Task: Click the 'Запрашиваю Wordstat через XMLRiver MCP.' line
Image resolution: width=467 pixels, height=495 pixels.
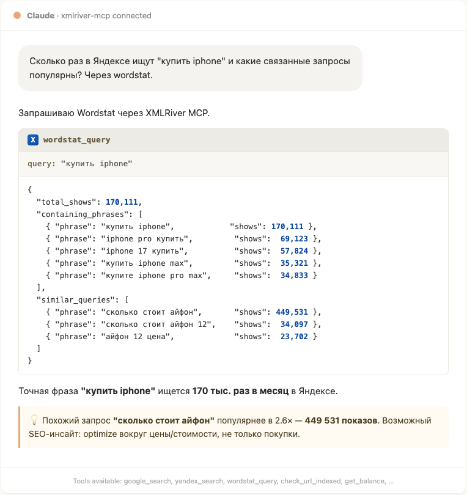Action: 114,113
